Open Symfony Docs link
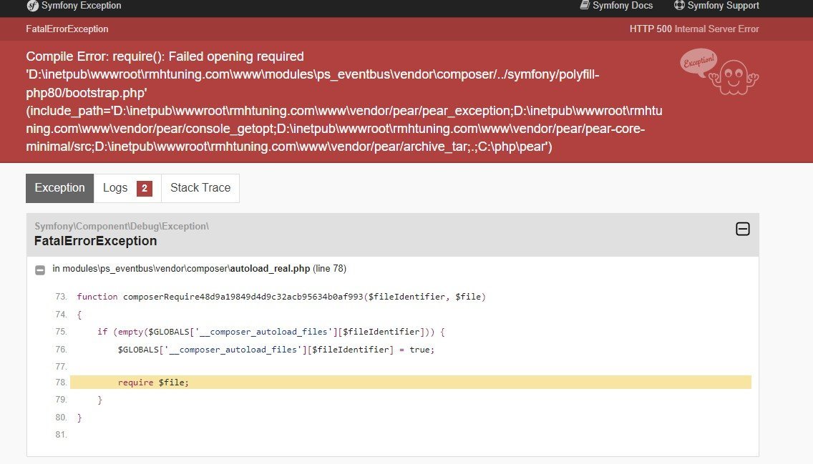The height and width of the screenshot is (464, 813). pos(616,6)
